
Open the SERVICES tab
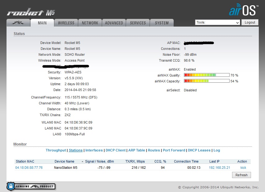[x=138, y=23]
